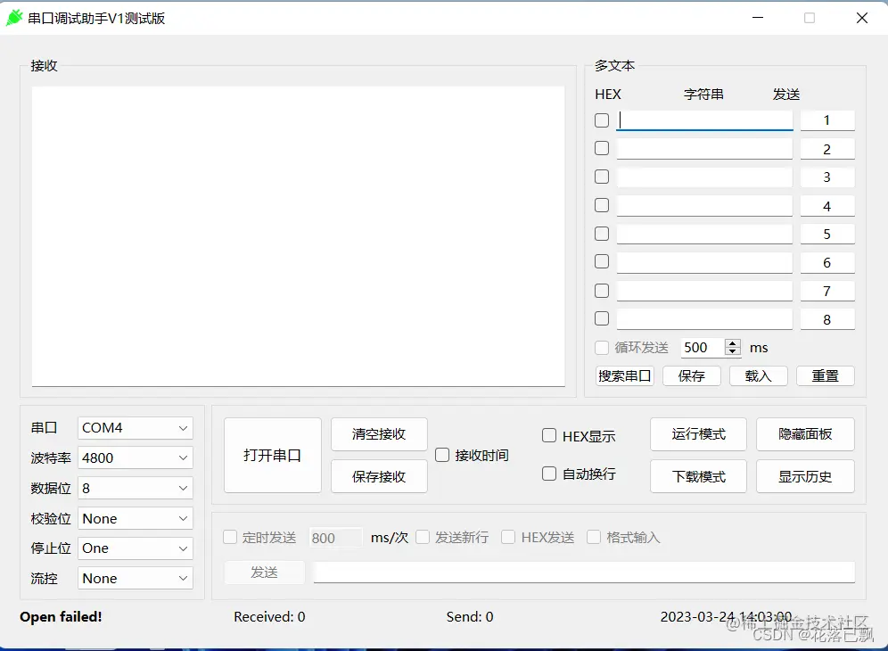Click 载入 to load saved entries

pos(758,375)
